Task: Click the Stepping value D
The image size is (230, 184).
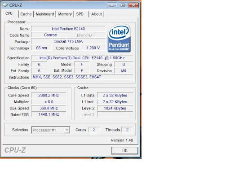Action: (x=124, y=65)
